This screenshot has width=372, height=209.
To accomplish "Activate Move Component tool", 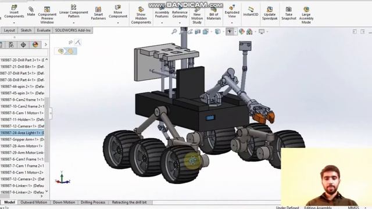I will coord(118,11).
